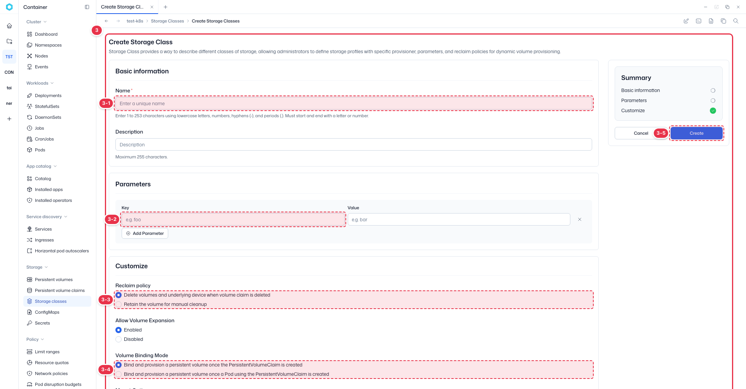The width and height of the screenshot is (746, 389).
Task: Click the search magnifier icon in the top toolbar
Action: tap(736, 21)
